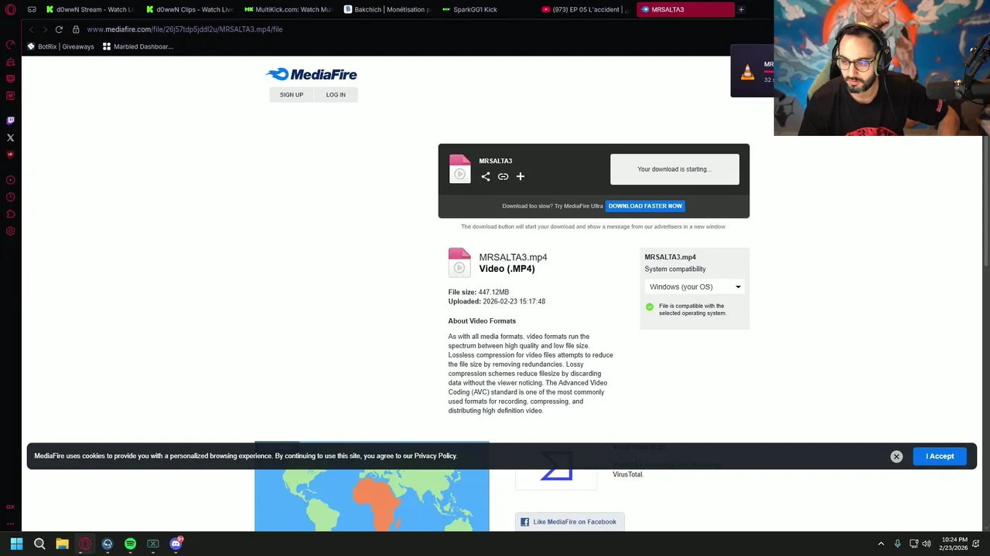990x556 pixels.
Task: Click the LOG IN button
Action: 336,94
